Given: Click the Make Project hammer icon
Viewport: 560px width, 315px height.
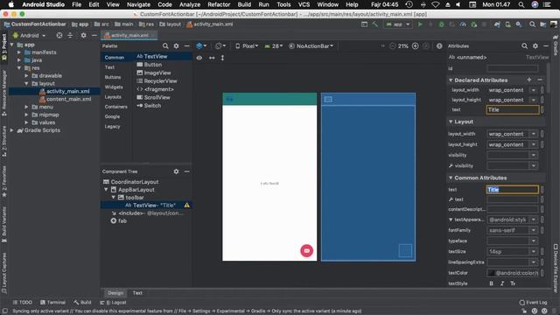Looking at the screenshot, I should pos(375,24).
